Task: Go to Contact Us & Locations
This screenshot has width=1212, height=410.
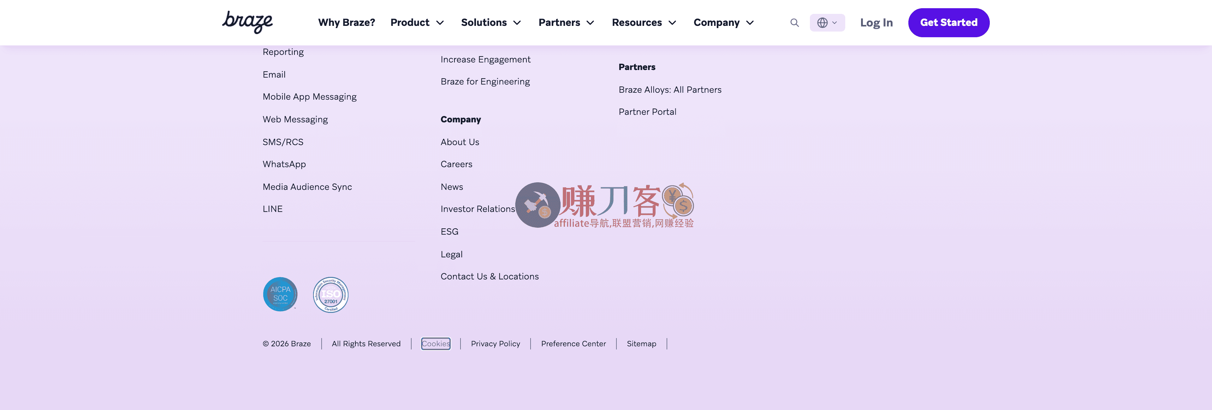Action: 489,277
